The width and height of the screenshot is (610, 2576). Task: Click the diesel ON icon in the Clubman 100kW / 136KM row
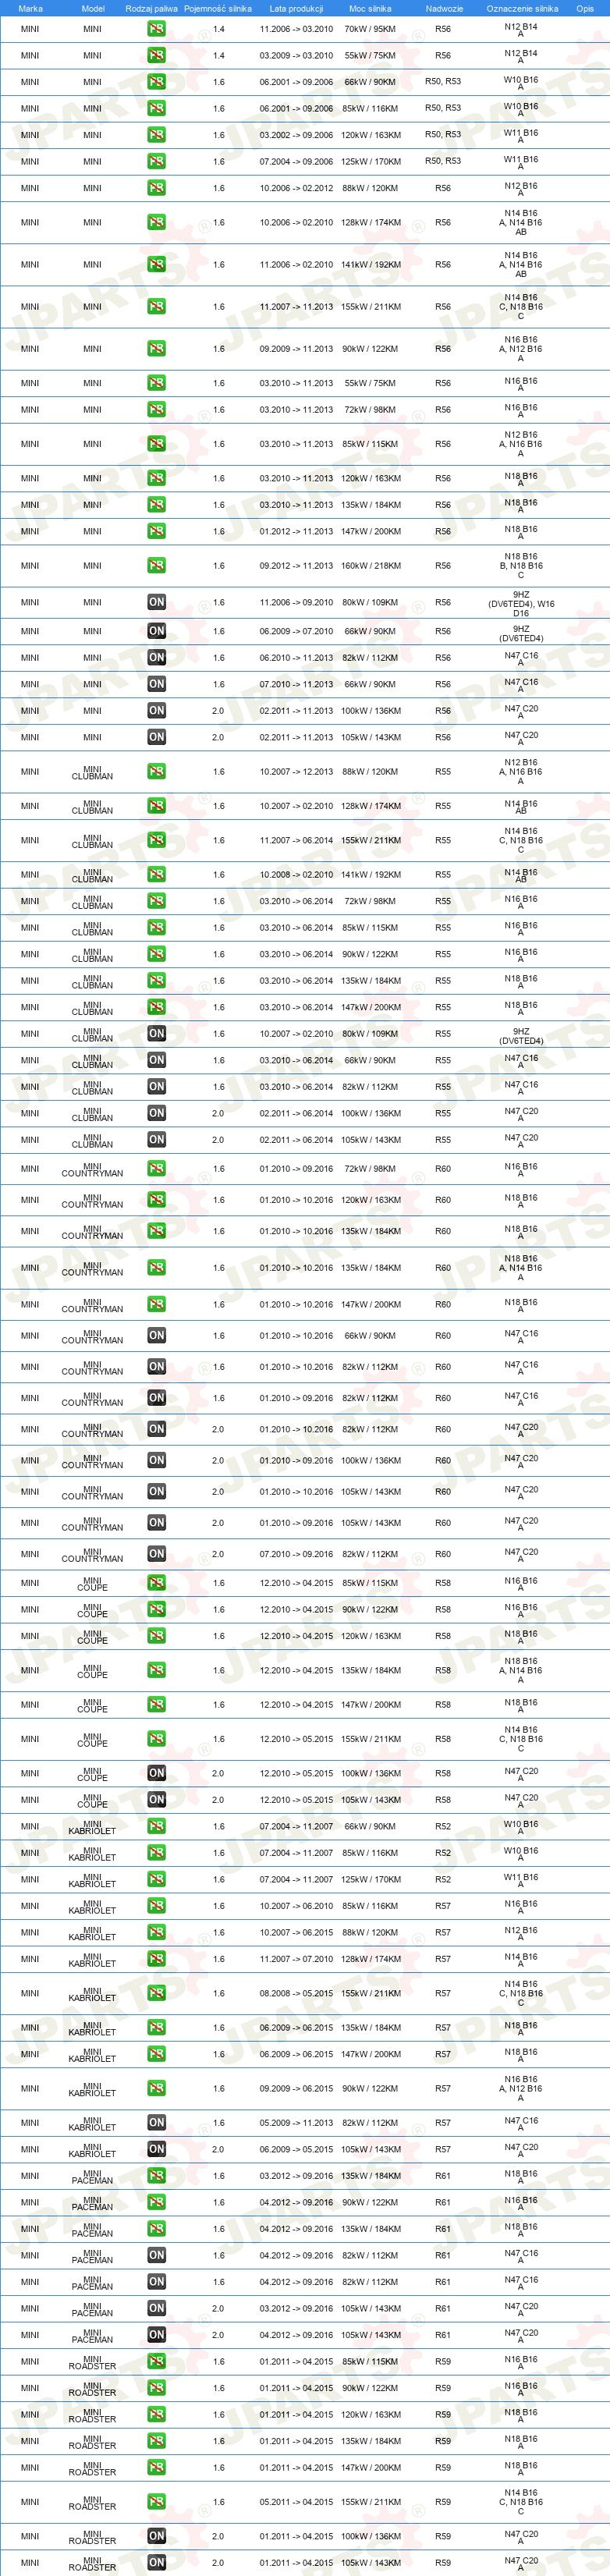[156, 1114]
